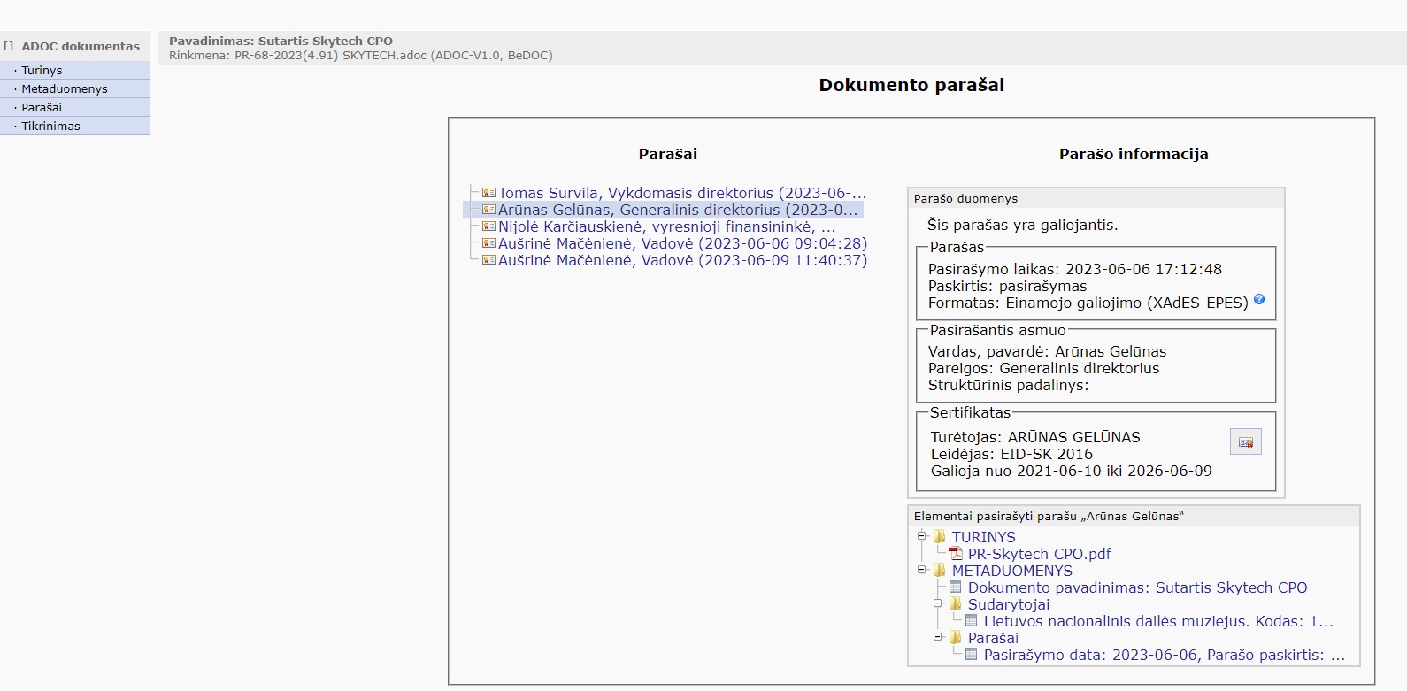Click the METADUOMENYS folder icon
Image resolution: width=1407 pixels, height=691 pixels.
[x=940, y=571]
